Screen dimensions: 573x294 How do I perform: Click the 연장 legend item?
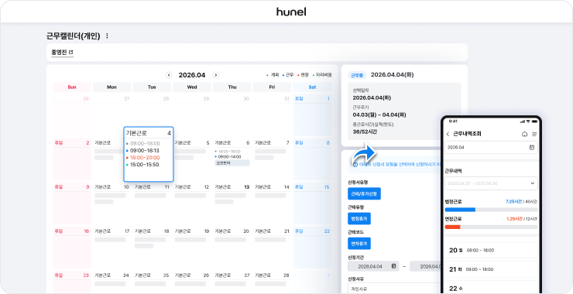[x=303, y=75]
